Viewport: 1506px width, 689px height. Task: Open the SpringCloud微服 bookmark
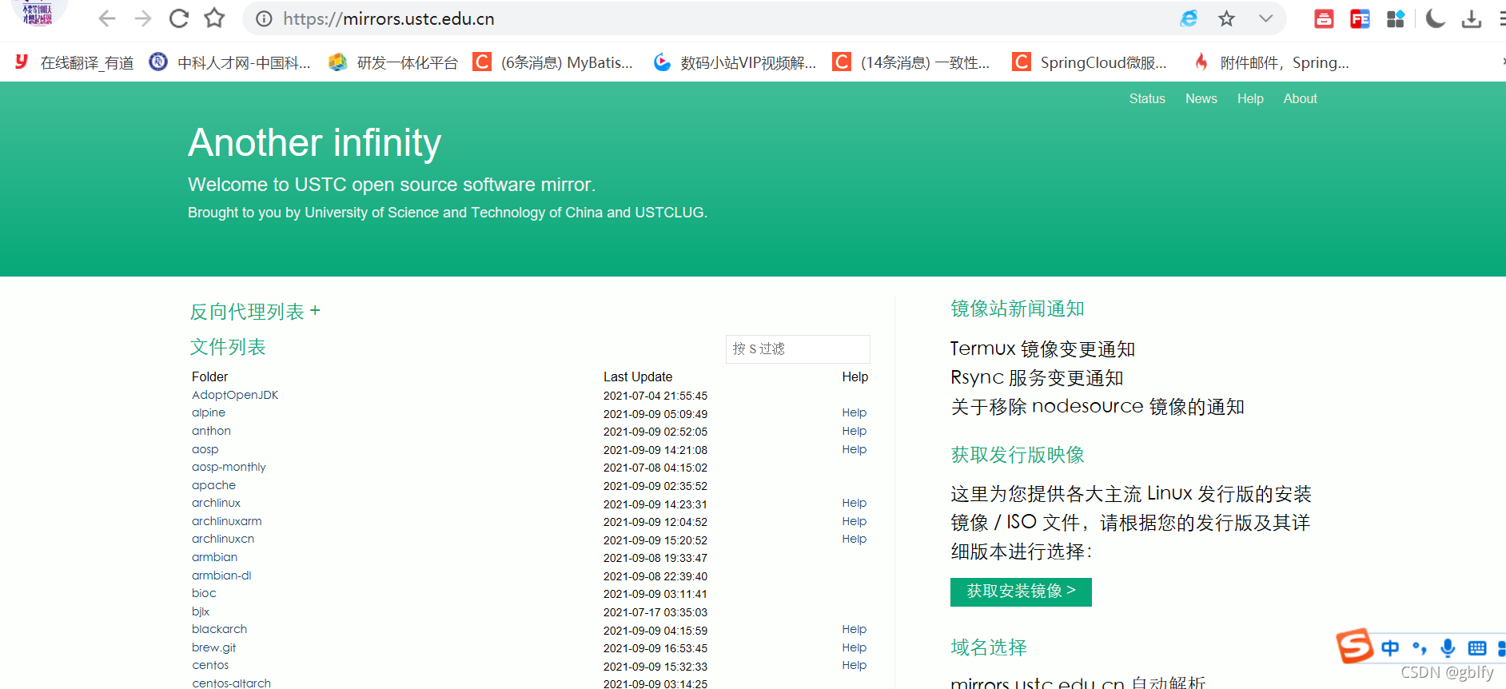point(1090,62)
